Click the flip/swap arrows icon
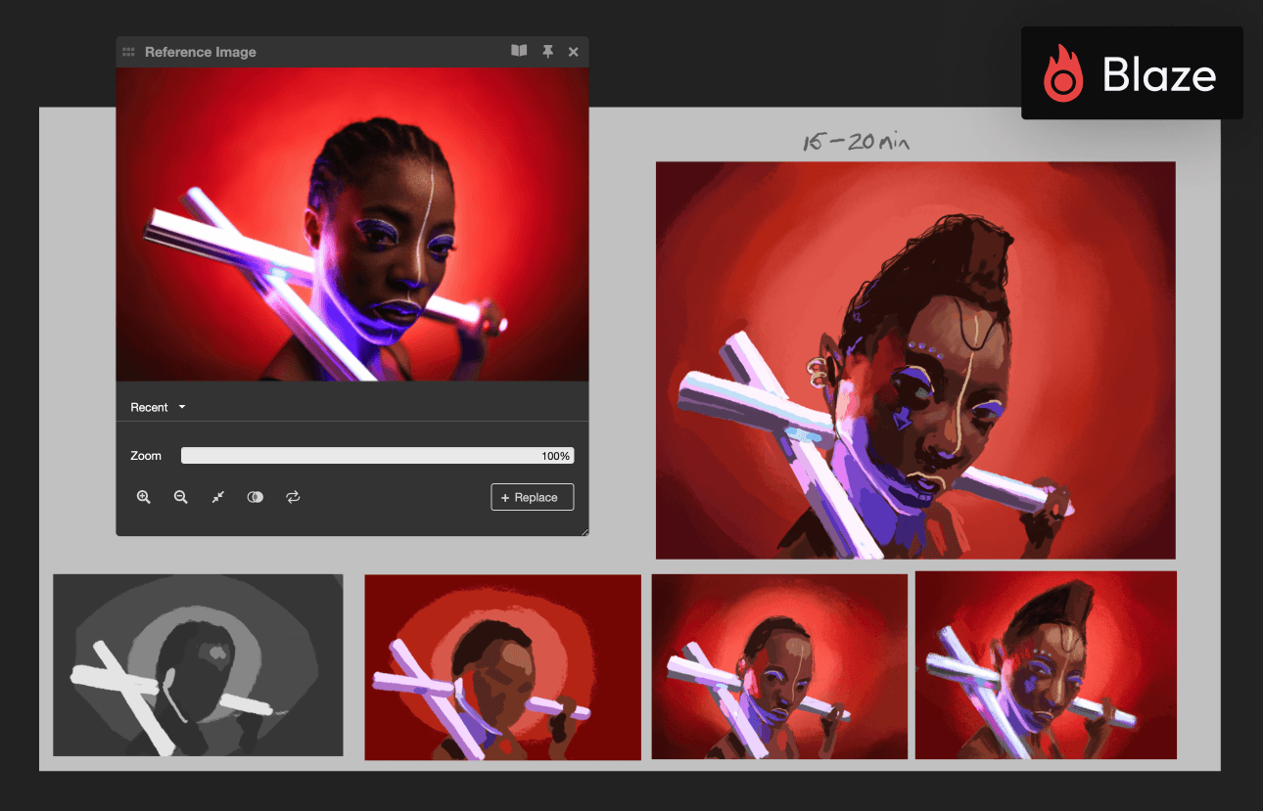This screenshot has height=811, width=1263. (293, 497)
